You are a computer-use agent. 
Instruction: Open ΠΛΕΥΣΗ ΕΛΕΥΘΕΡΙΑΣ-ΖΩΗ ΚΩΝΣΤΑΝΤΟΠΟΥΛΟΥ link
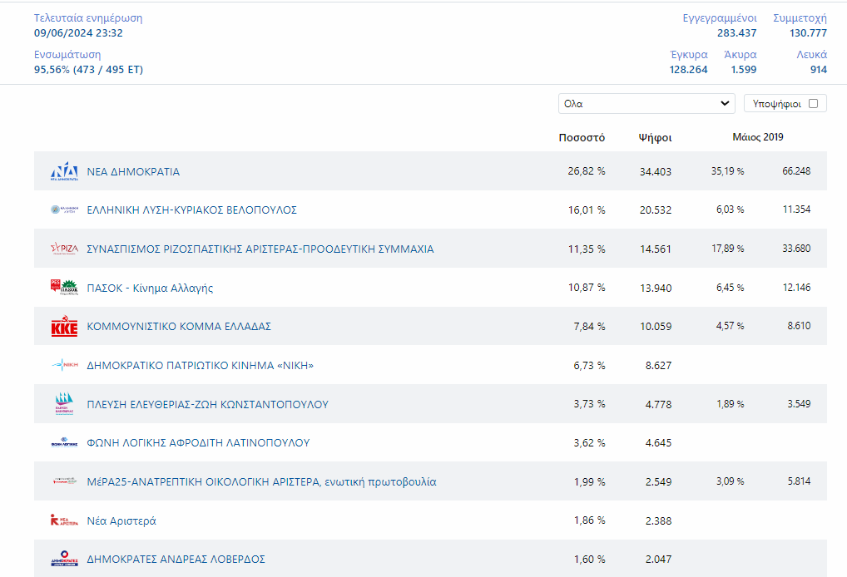coord(207,404)
